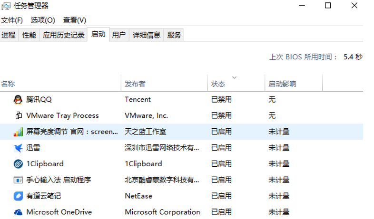Click 无 startup impact in 腾讯QQ row

pyautogui.click(x=272, y=99)
